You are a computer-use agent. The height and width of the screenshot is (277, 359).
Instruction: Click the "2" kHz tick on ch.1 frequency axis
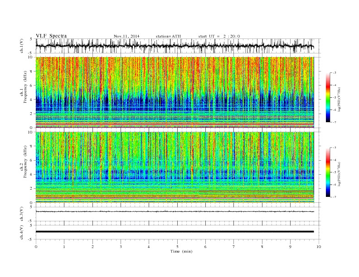click(32, 114)
